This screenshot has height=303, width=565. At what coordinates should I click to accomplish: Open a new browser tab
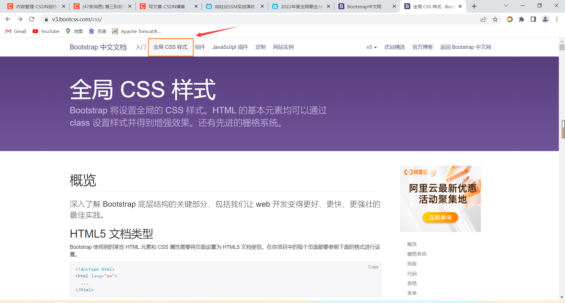(474, 6)
